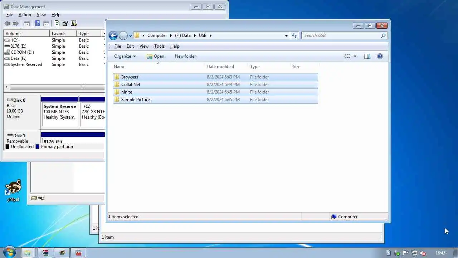The width and height of the screenshot is (458, 258).
Task: Click the forward navigation arrow in Explorer
Action: point(123,35)
